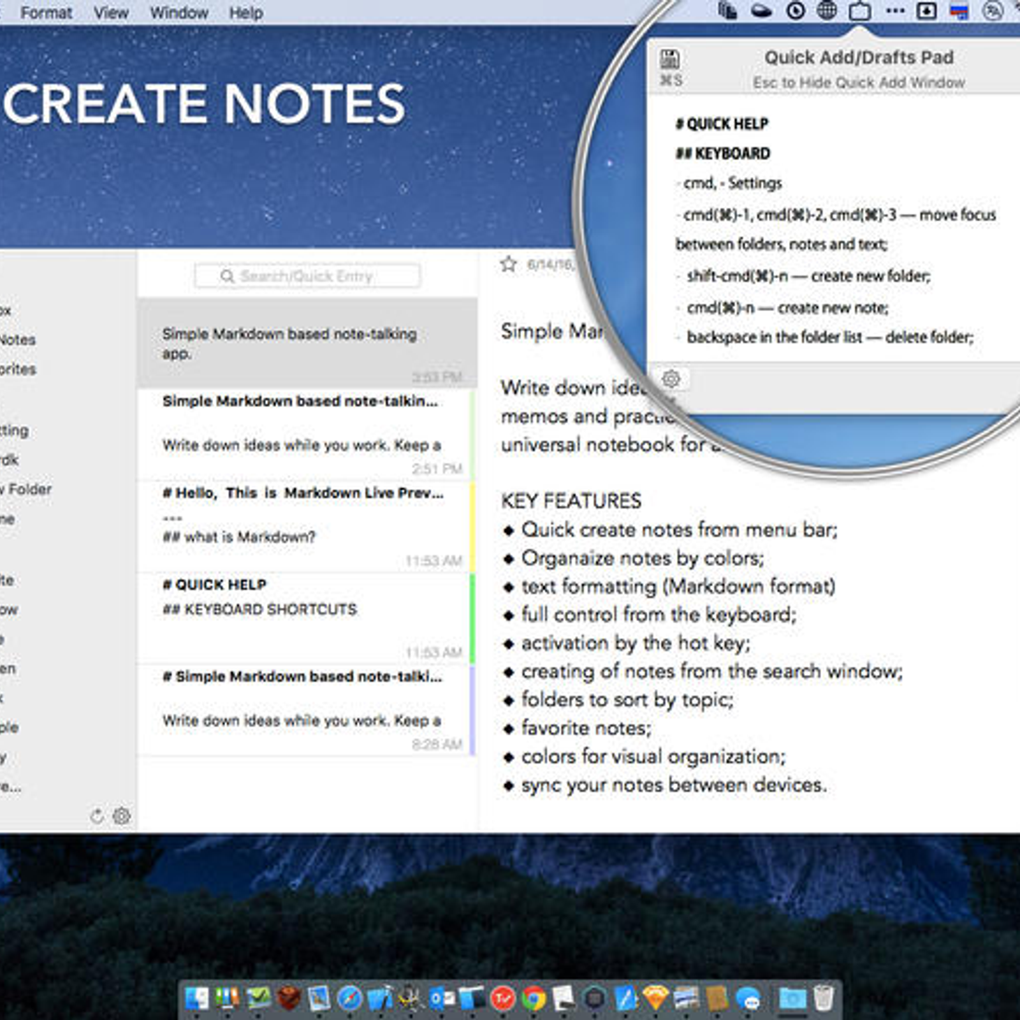This screenshot has height=1020, width=1020.
Task: Open the globe icon in the menu bar
Action: (827, 11)
